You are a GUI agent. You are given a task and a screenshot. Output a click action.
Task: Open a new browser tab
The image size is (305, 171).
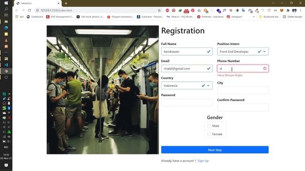click(x=66, y=3)
